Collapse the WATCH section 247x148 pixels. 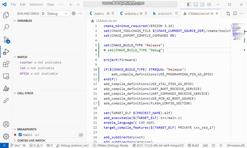pos(15,57)
